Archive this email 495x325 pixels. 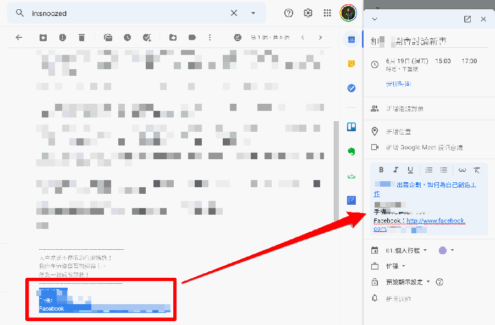click(43, 37)
